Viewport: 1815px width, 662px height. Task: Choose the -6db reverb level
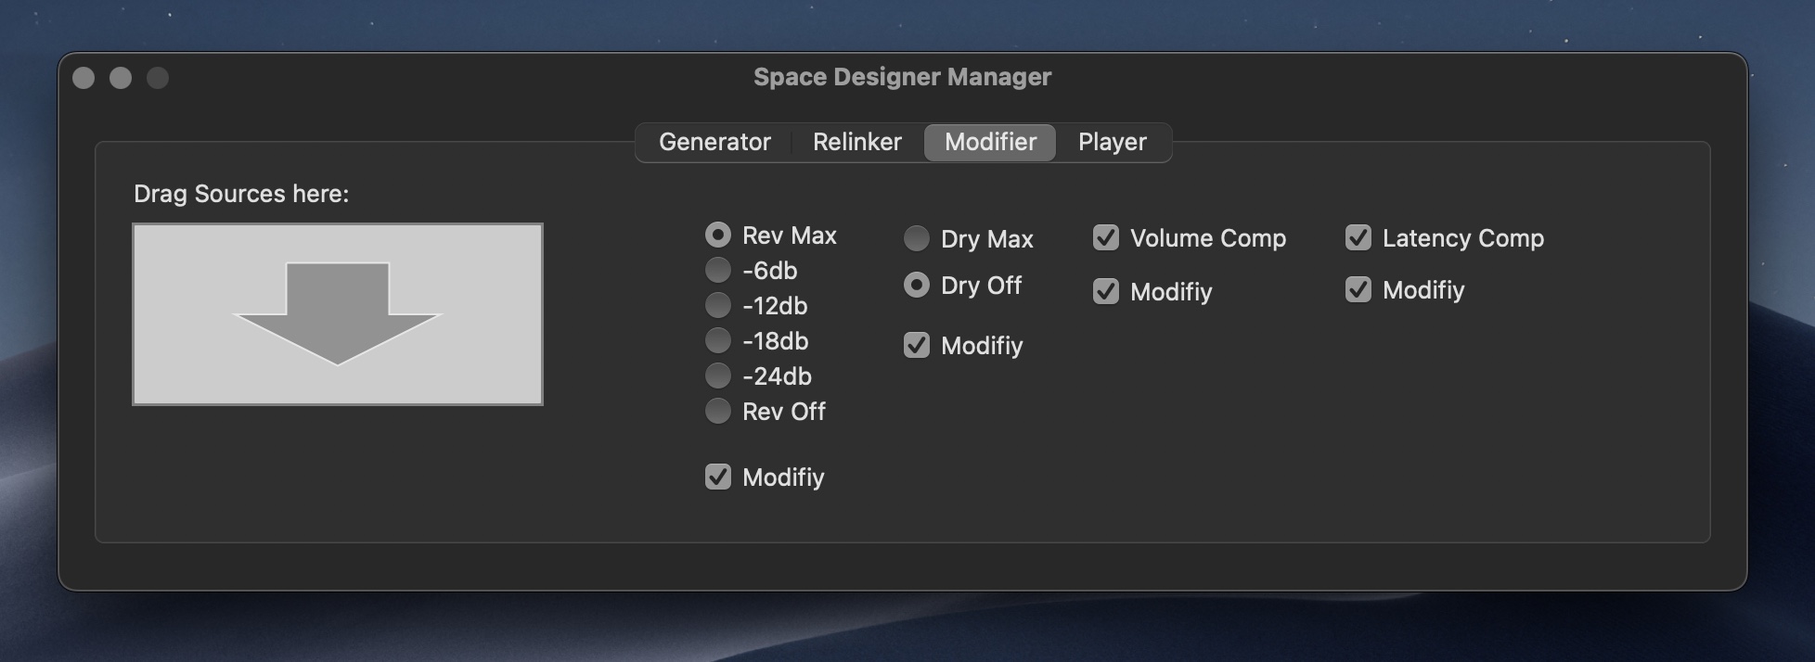[x=717, y=270]
